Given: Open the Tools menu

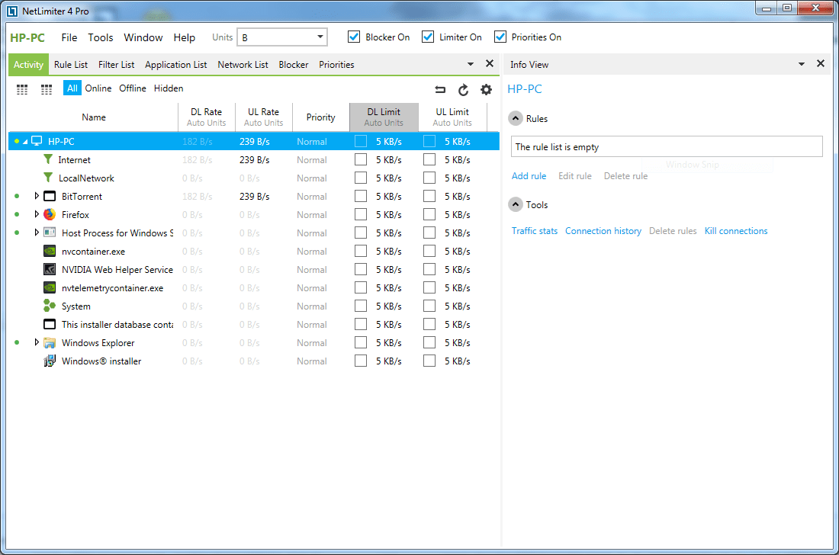Looking at the screenshot, I should [x=101, y=37].
